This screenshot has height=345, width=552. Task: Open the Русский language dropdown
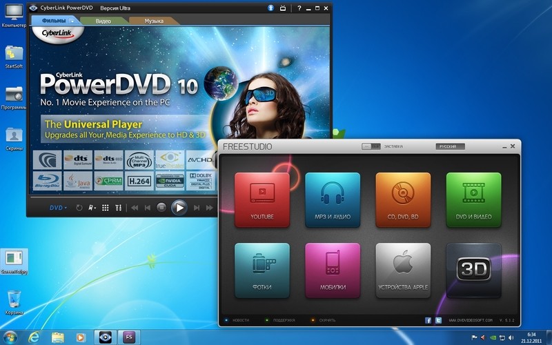coord(451,146)
